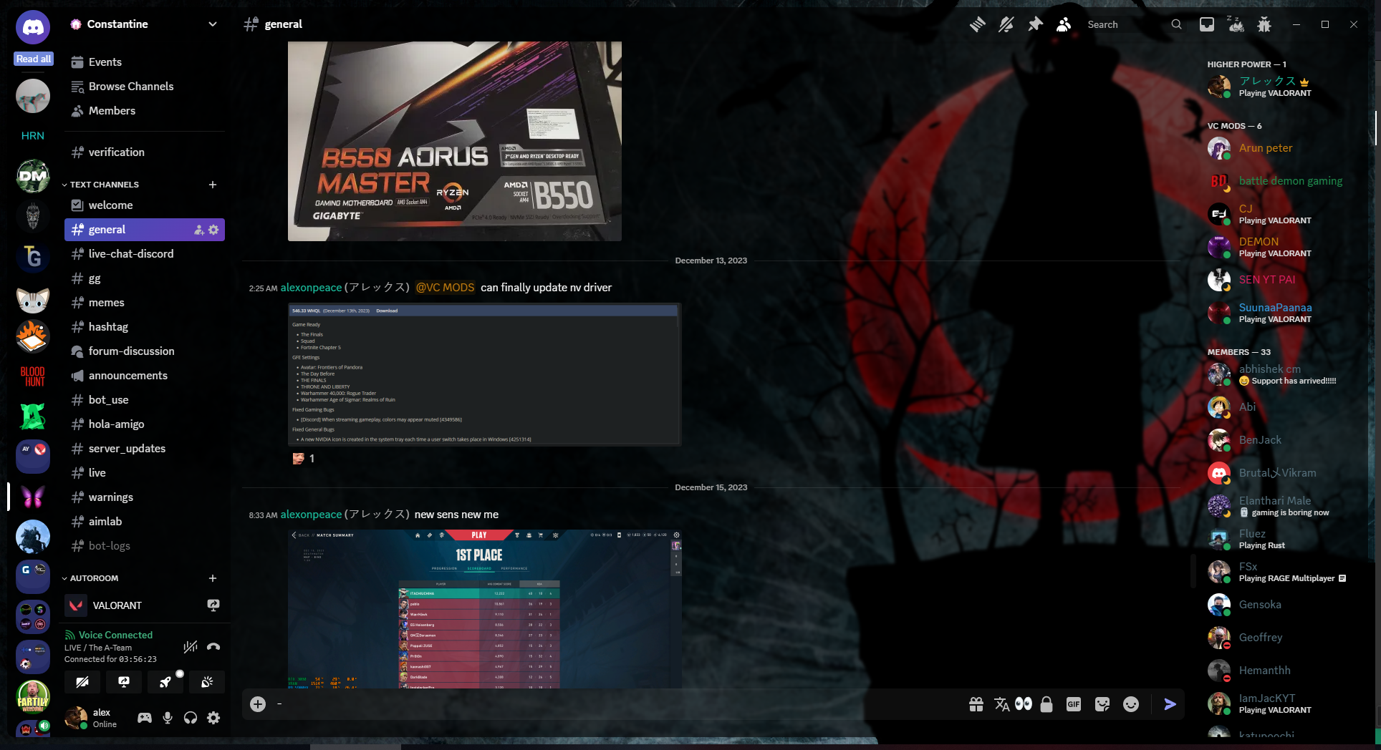Click the reaction with count 1
The image size is (1381, 750).
[304, 459]
